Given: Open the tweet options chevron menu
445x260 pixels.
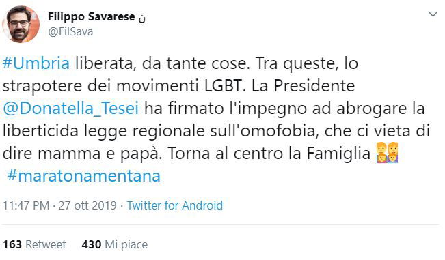Looking at the screenshot, I should pyautogui.click(x=433, y=14).
